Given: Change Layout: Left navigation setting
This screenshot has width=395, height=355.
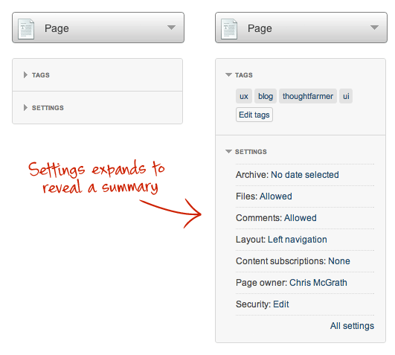Looking at the screenshot, I should point(281,240).
